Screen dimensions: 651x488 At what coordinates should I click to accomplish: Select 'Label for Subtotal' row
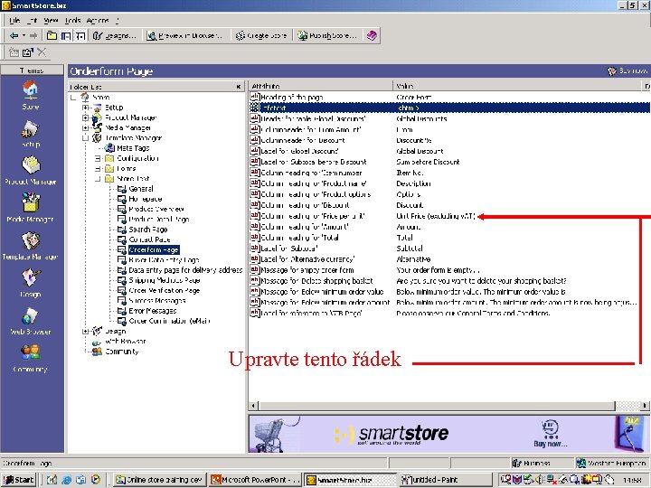point(448,249)
